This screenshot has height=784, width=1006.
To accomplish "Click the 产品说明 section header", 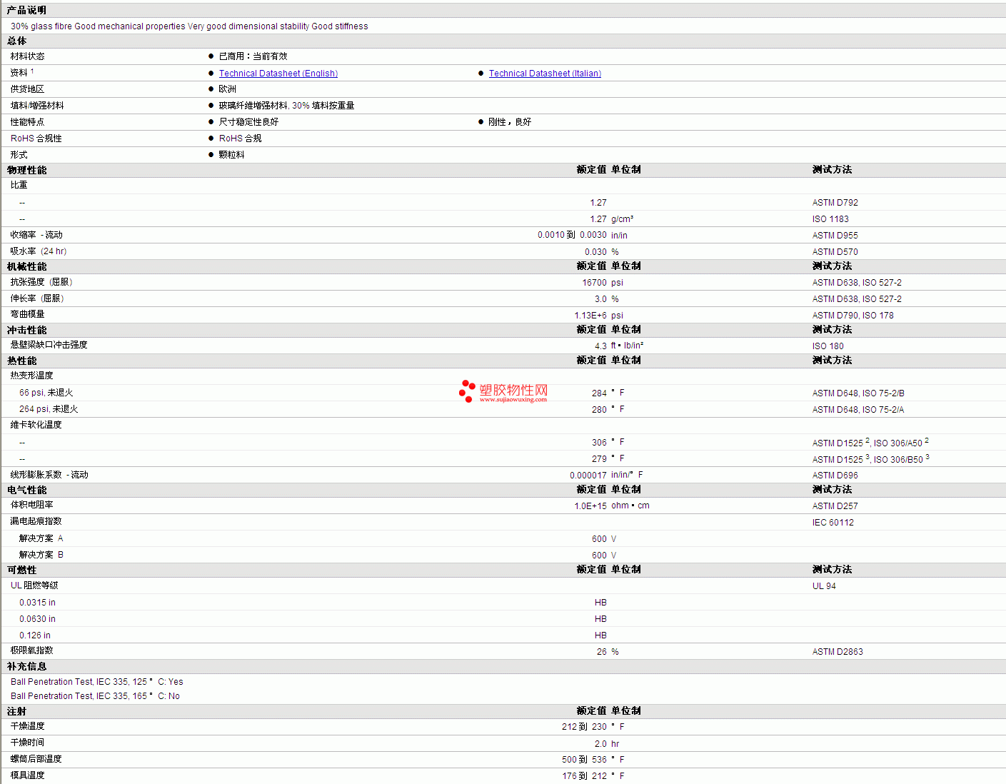I will coord(26,10).
